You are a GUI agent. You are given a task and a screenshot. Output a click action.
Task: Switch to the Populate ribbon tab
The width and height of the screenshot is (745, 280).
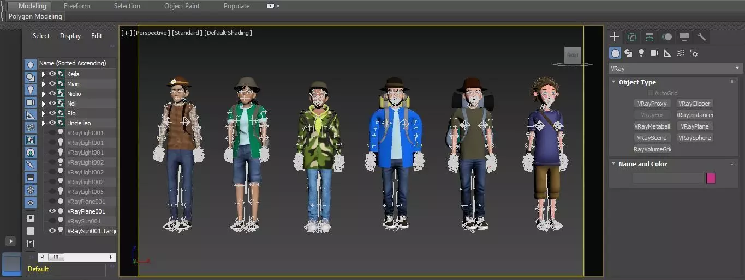point(236,6)
